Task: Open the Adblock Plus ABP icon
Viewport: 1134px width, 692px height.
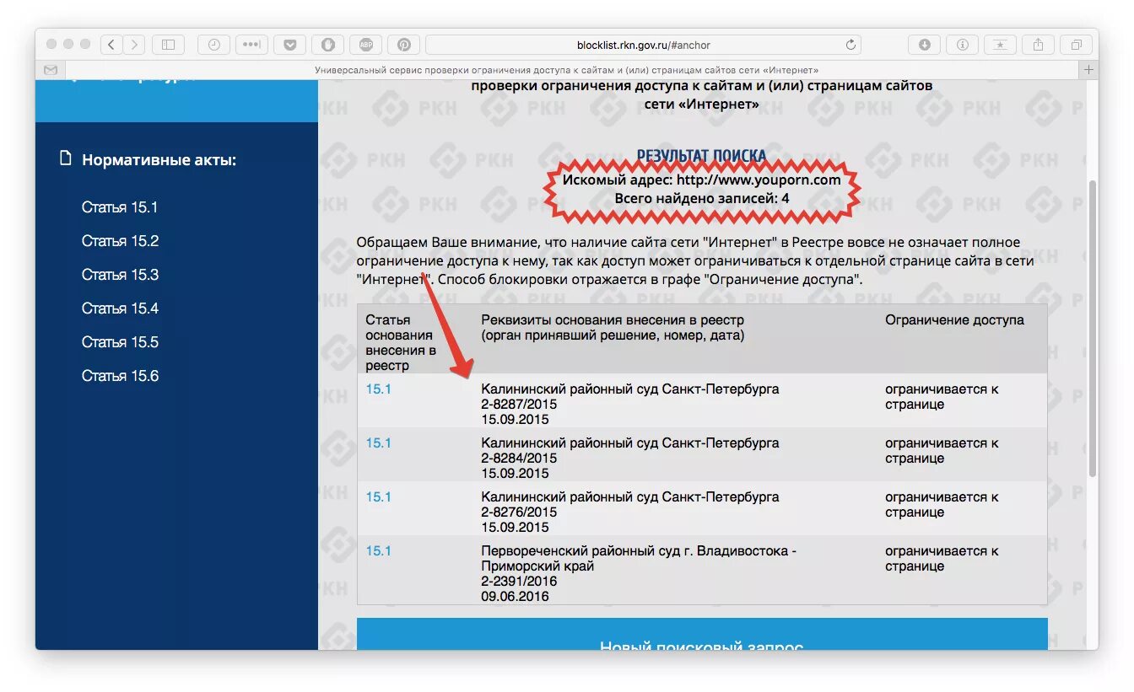Action: [x=366, y=45]
